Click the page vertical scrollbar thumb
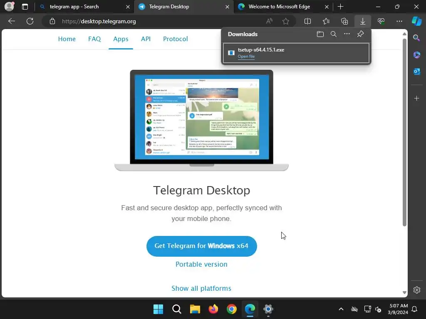The width and height of the screenshot is (426, 319). click(x=404, y=132)
